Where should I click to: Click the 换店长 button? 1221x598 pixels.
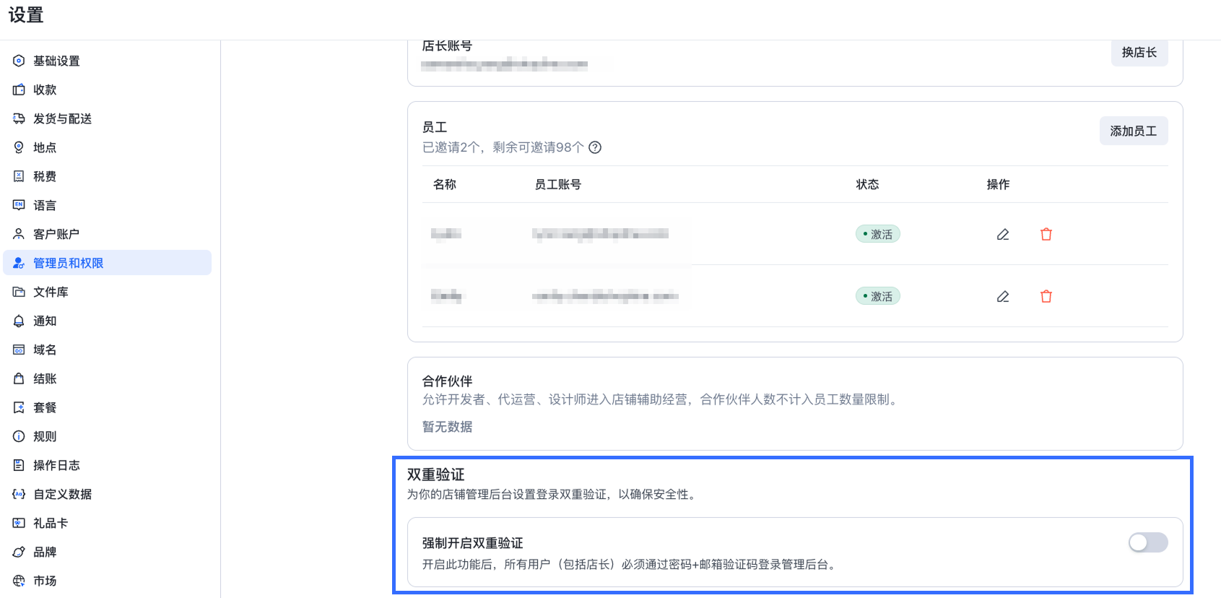[x=1139, y=53]
